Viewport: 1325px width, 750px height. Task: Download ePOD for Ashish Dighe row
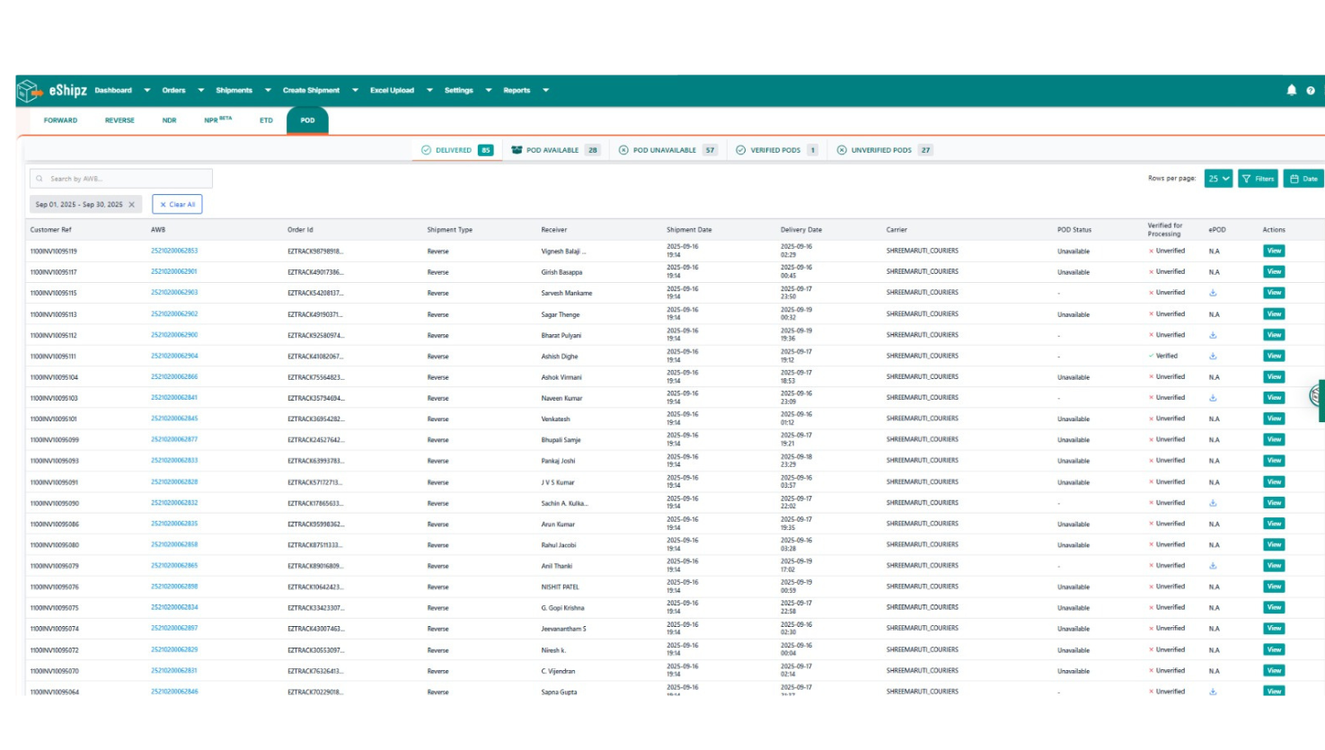click(1213, 356)
